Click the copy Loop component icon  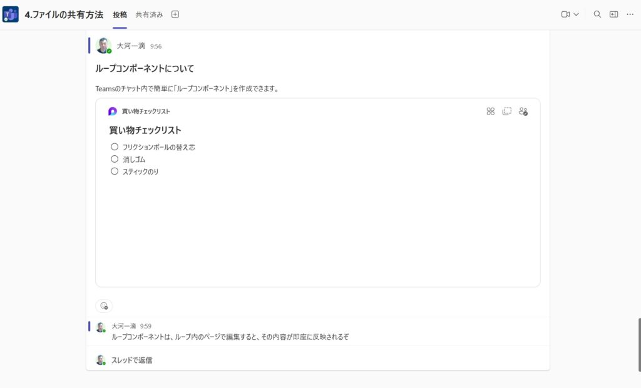coord(506,111)
